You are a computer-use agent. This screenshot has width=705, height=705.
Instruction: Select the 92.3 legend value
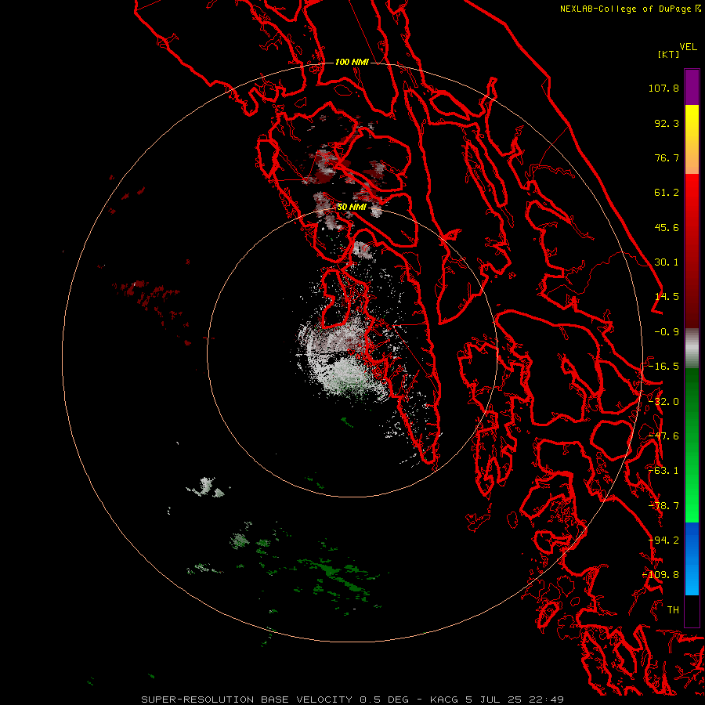tap(667, 123)
